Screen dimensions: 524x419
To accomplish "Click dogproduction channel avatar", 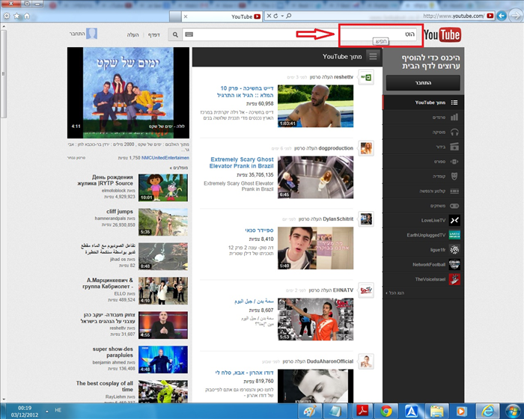I will [x=366, y=148].
